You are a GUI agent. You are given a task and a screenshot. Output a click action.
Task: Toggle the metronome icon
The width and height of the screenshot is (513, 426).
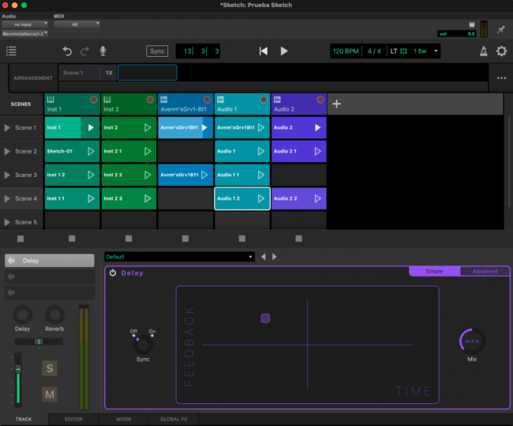click(484, 51)
